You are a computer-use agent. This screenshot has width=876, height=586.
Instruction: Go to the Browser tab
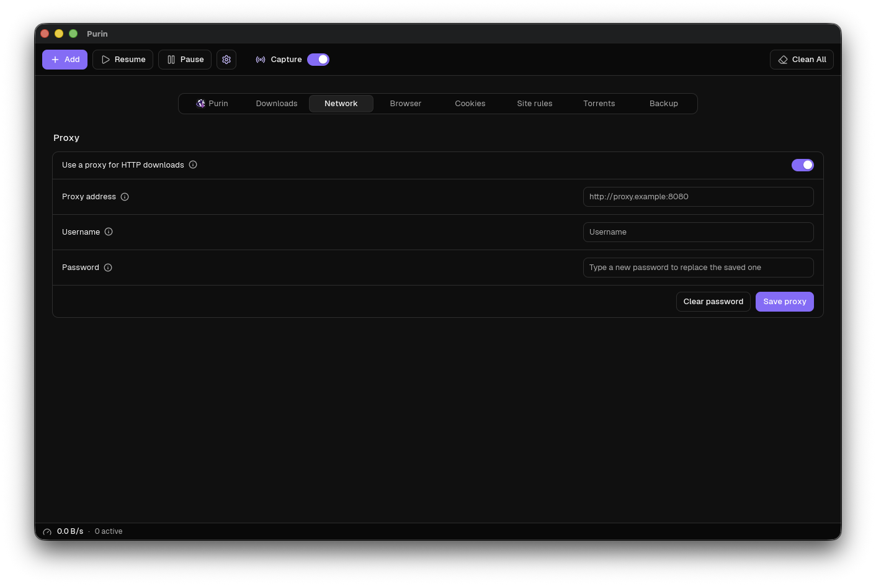coord(406,104)
